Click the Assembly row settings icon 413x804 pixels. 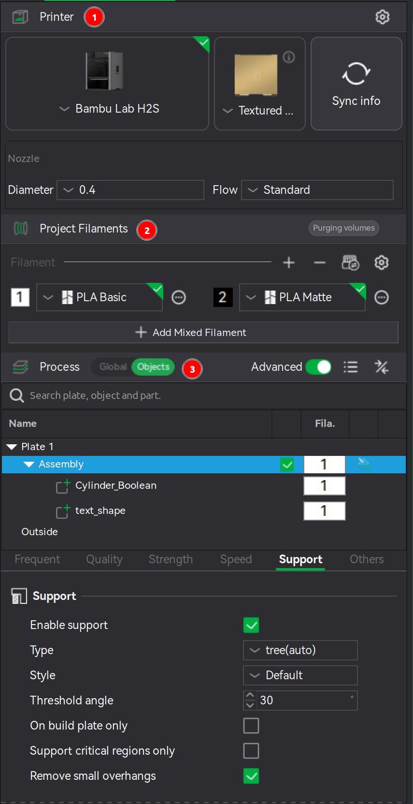click(364, 465)
